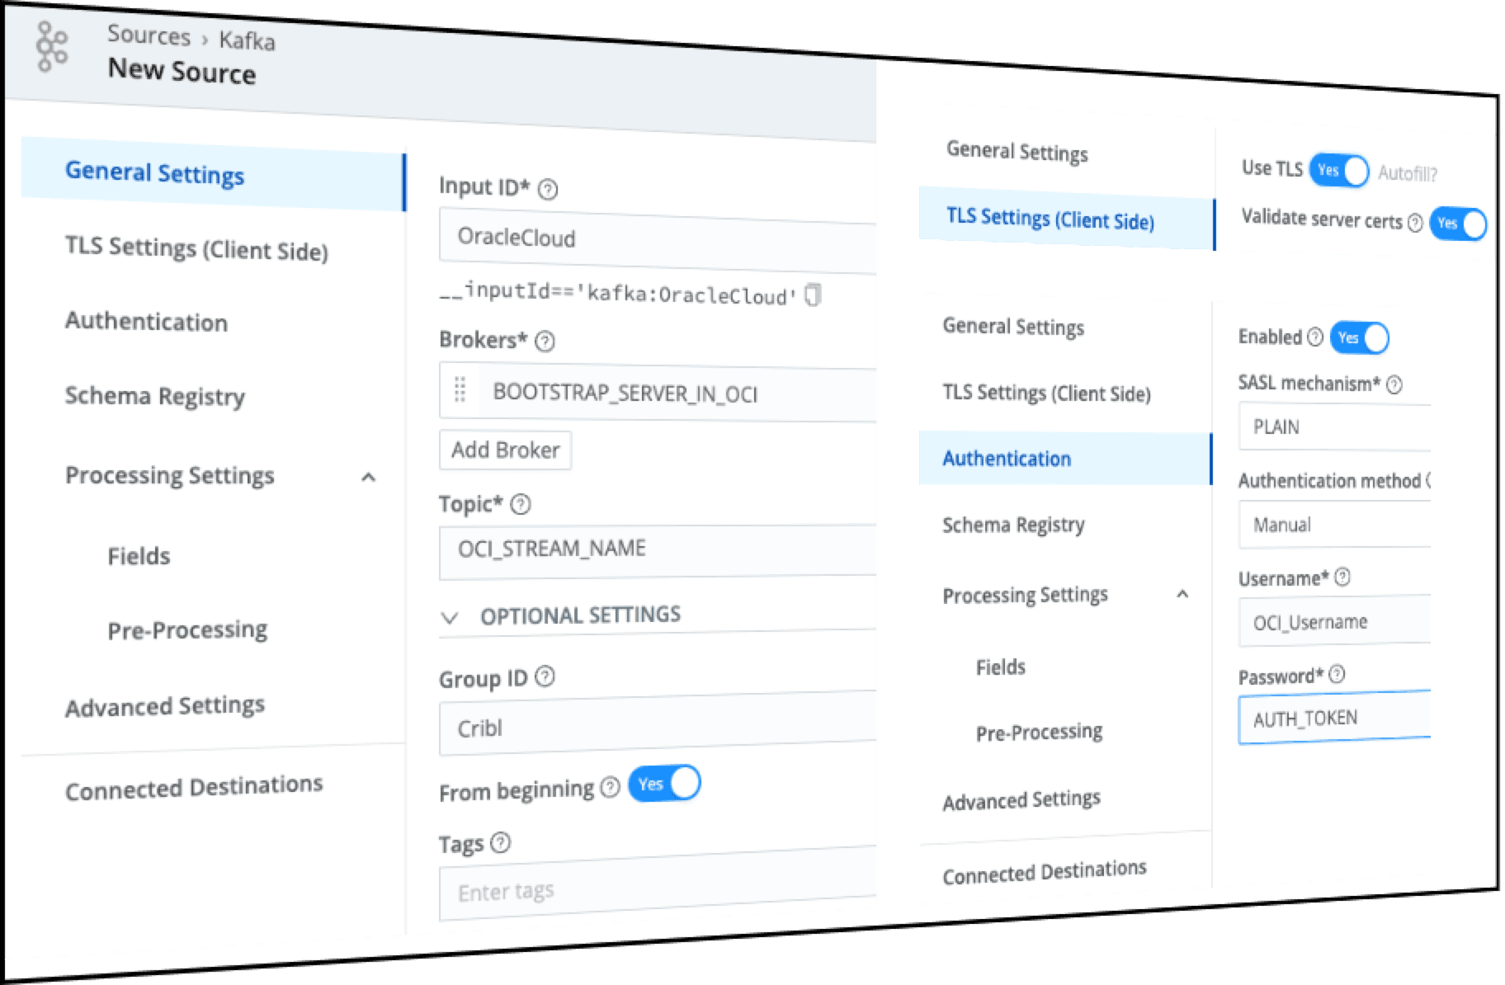The image size is (1505, 985).
Task: Collapse Processing Settings in left sidebar
Action: coord(369,478)
